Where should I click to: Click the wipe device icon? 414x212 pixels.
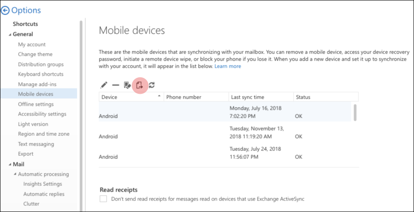tap(127, 85)
